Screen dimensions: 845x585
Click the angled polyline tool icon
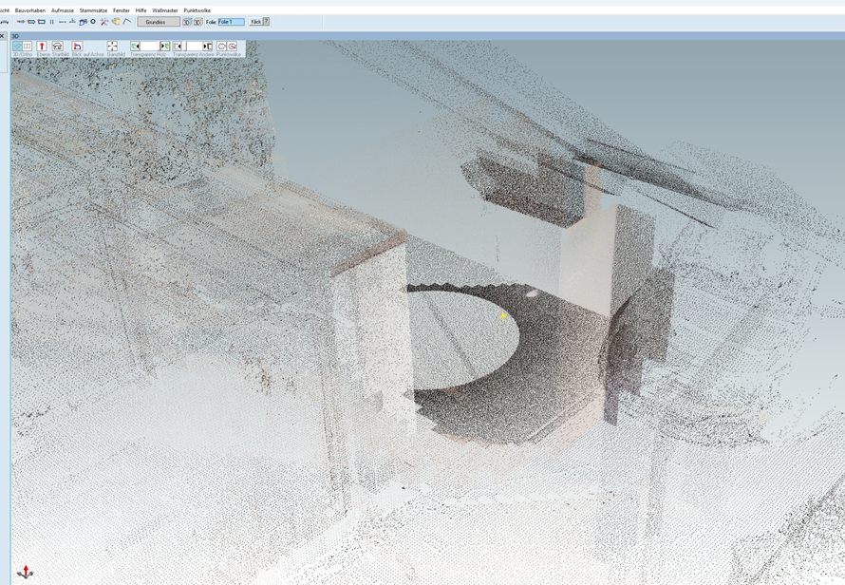(126, 22)
